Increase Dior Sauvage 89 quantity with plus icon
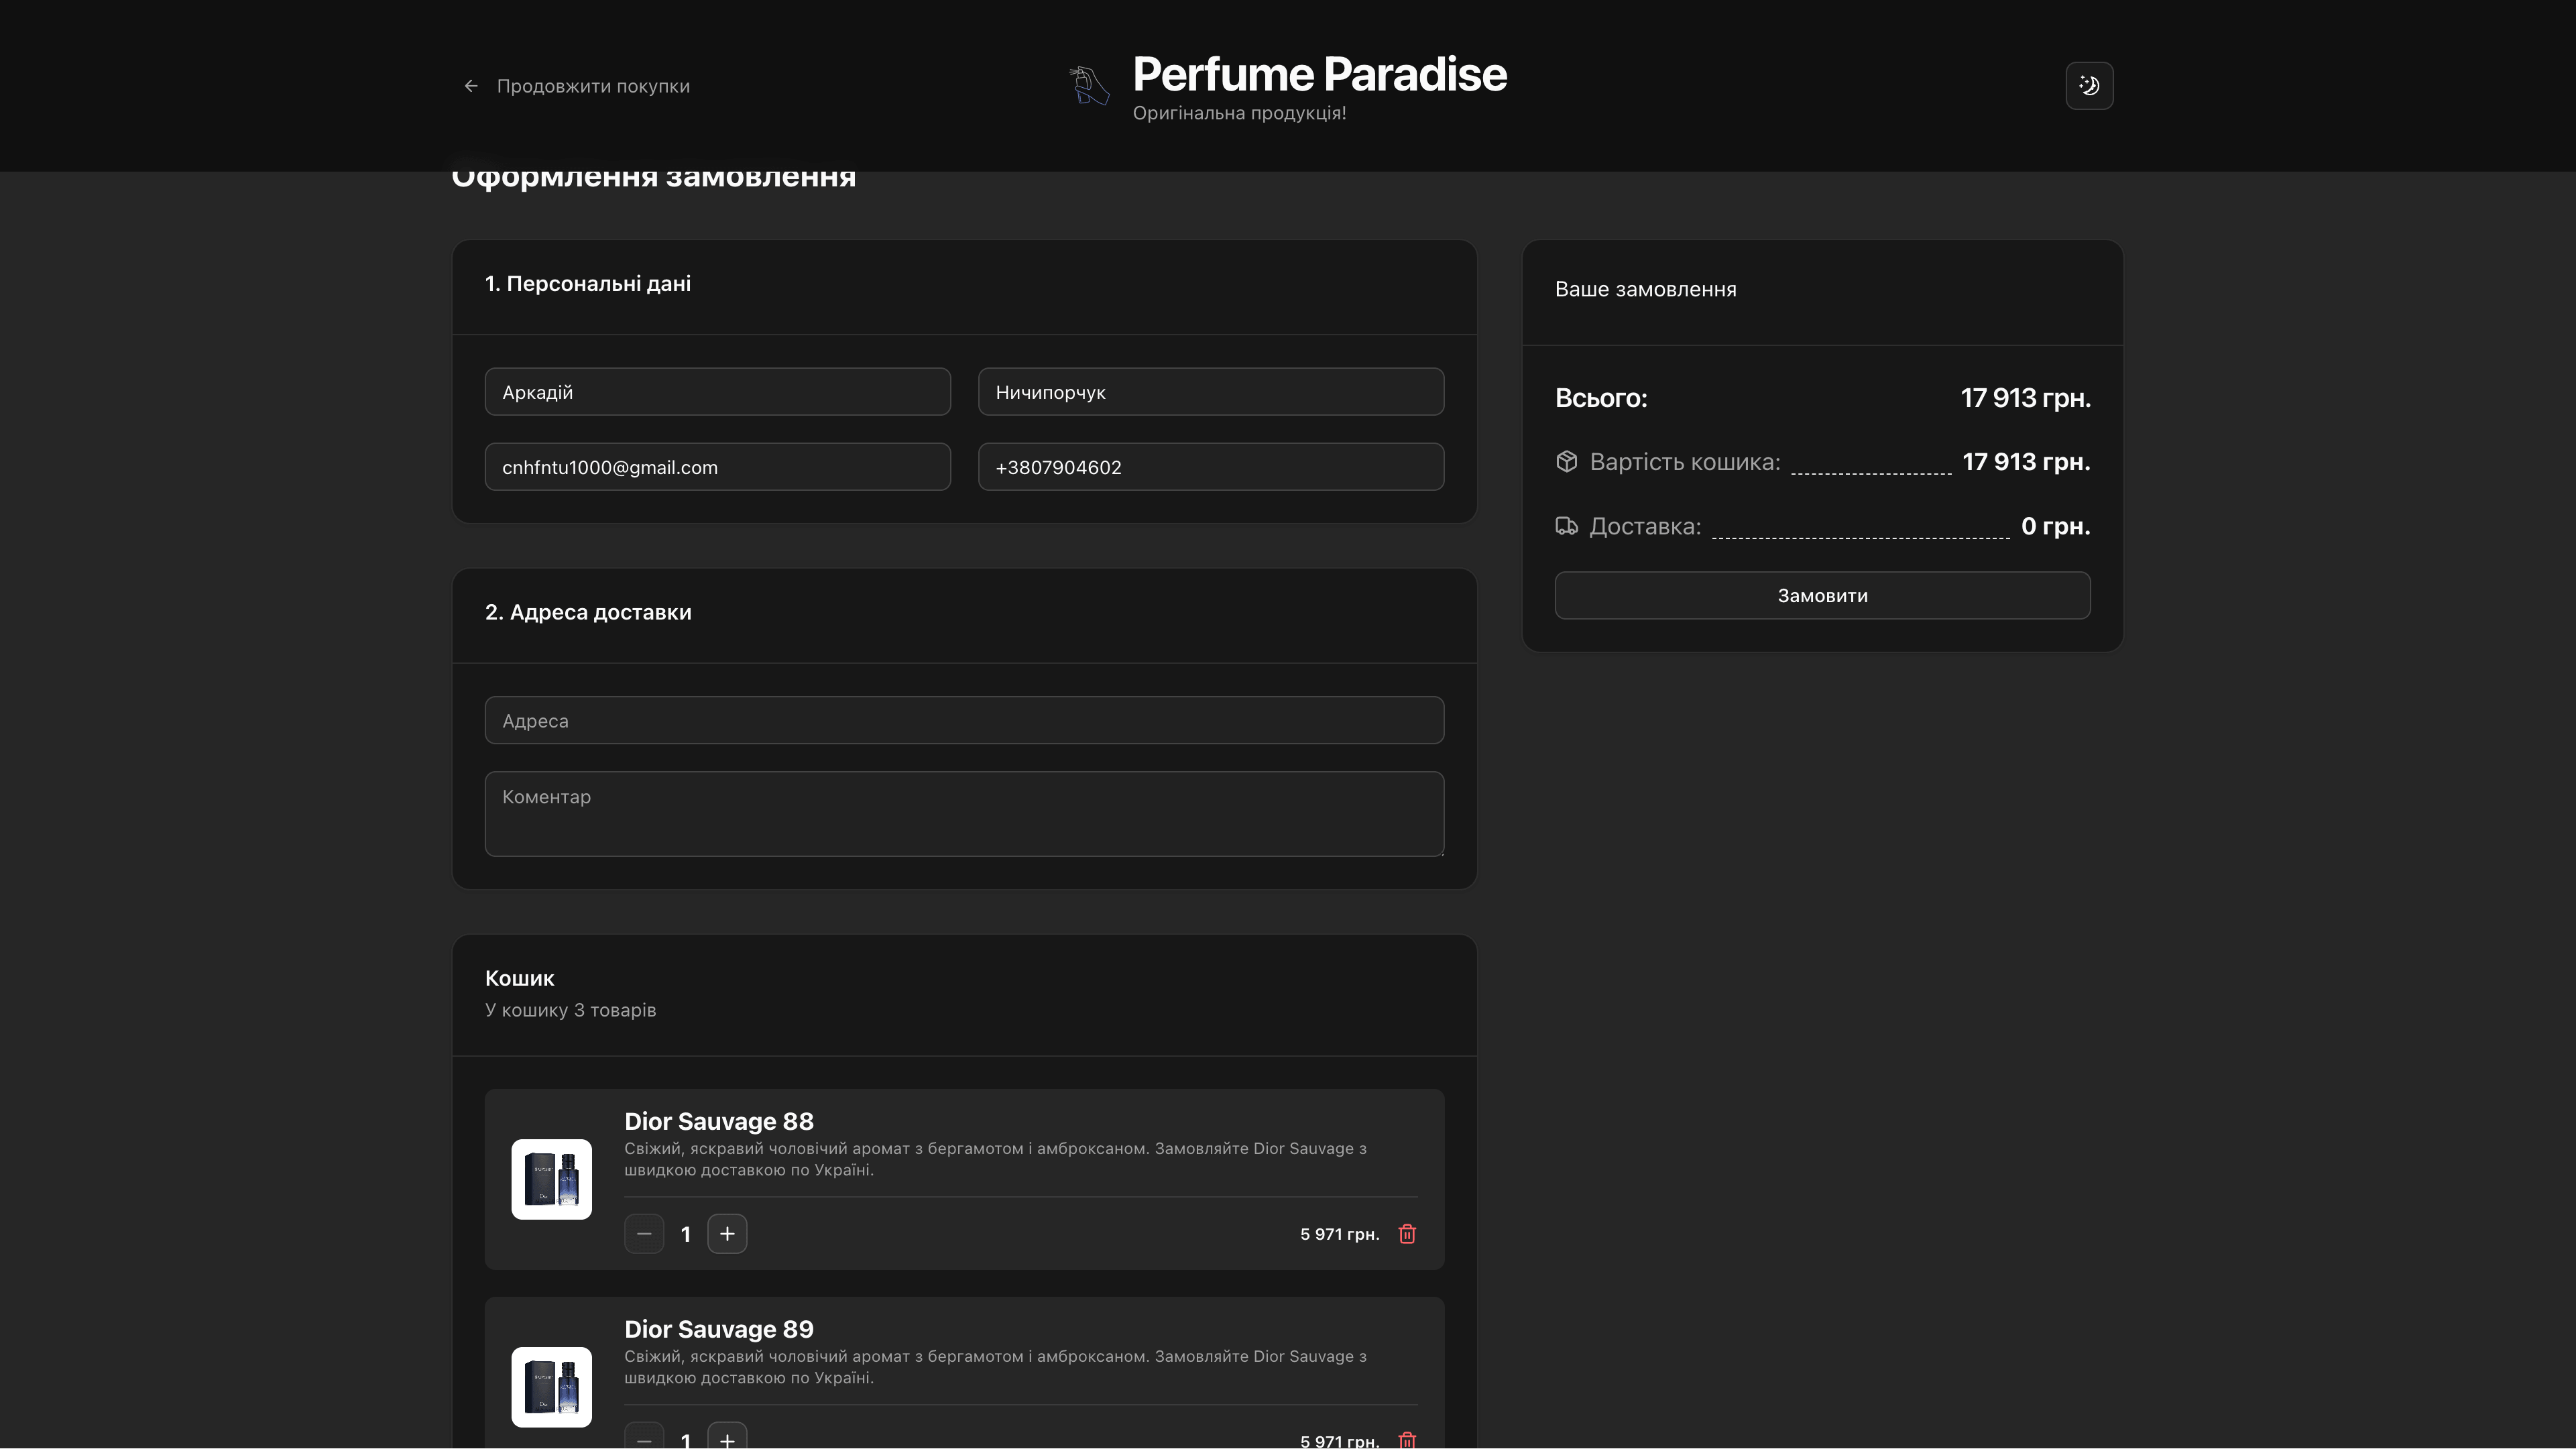Image resolution: width=2576 pixels, height=1449 pixels. coord(727,1440)
